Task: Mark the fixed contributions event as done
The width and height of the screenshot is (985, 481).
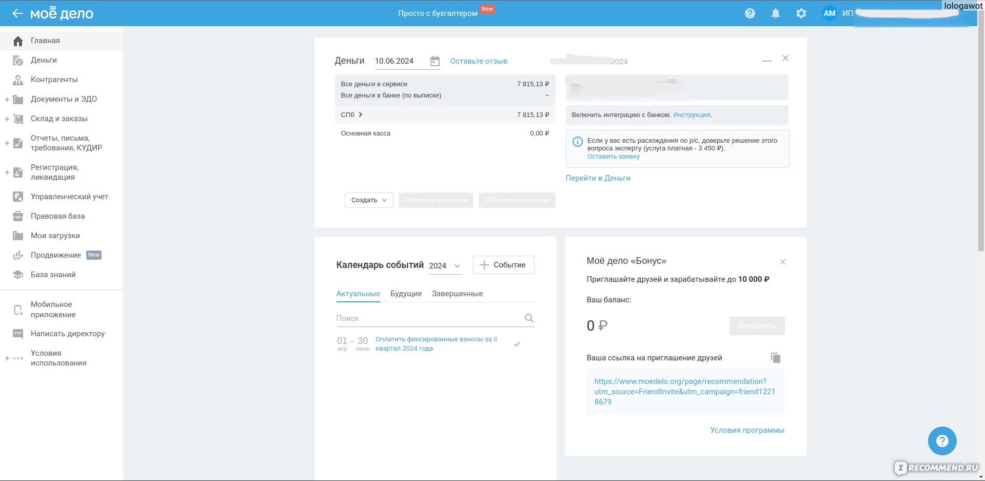Action: (x=517, y=344)
